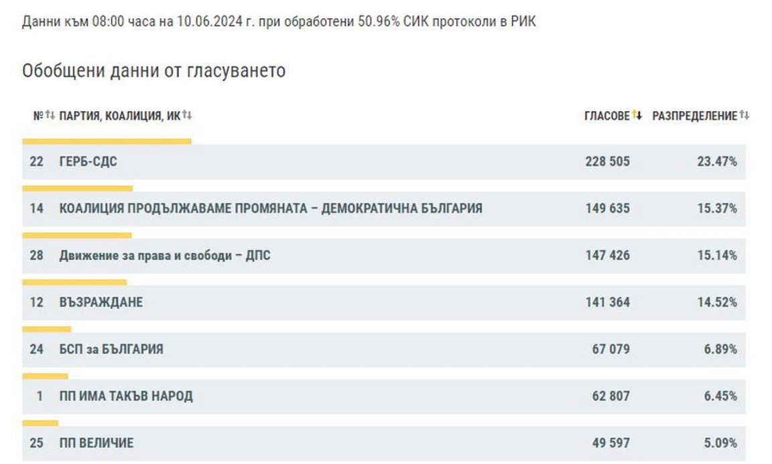Click the ПАРТИЯ, КОАЛИЦИЯ, ИК header text

(x=120, y=116)
